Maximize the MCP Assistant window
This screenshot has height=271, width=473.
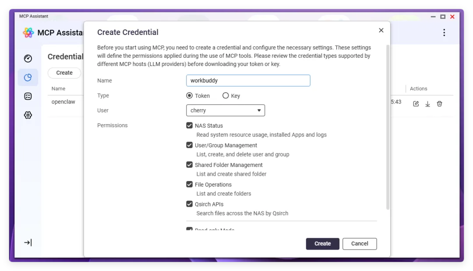tap(443, 17)
